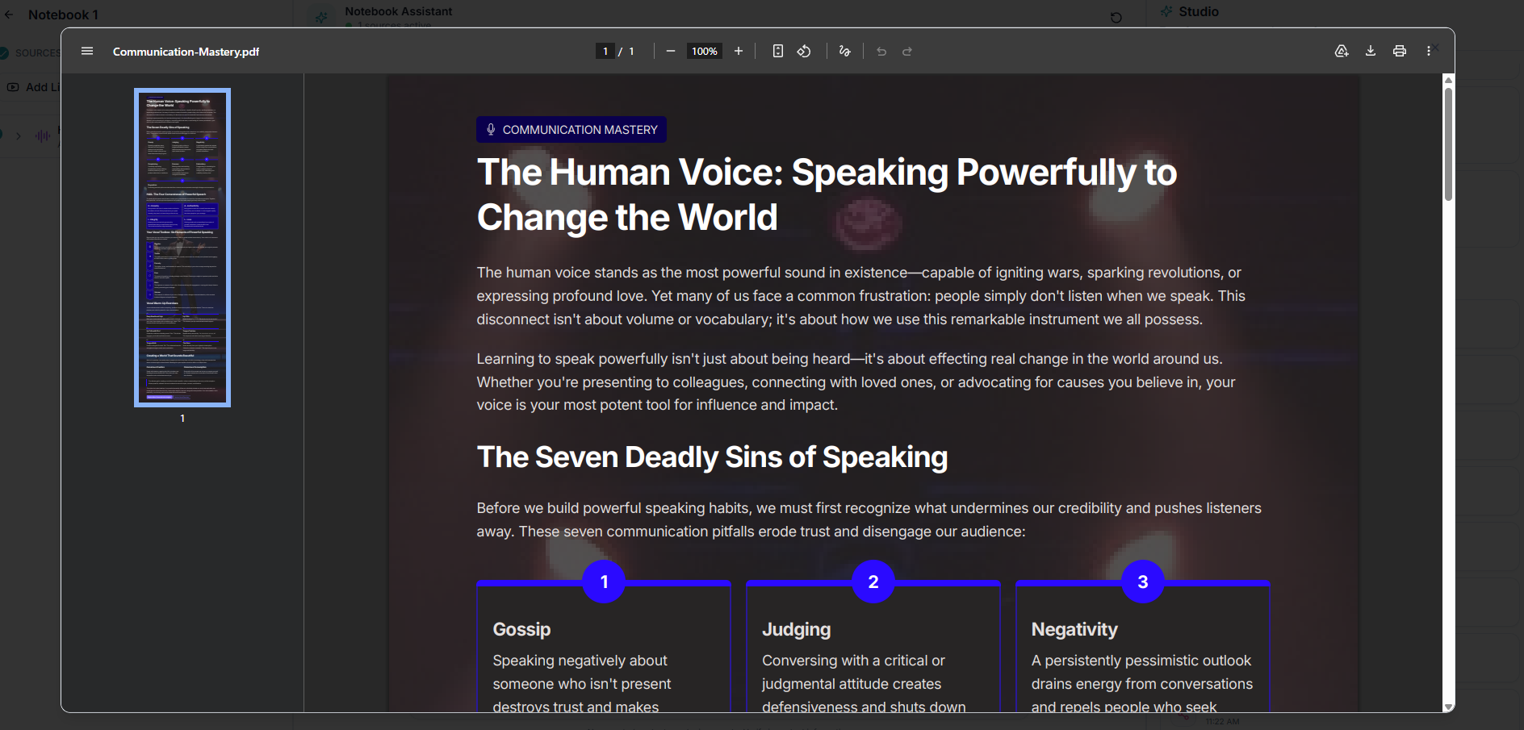Click the zoom out minus button

670,51
